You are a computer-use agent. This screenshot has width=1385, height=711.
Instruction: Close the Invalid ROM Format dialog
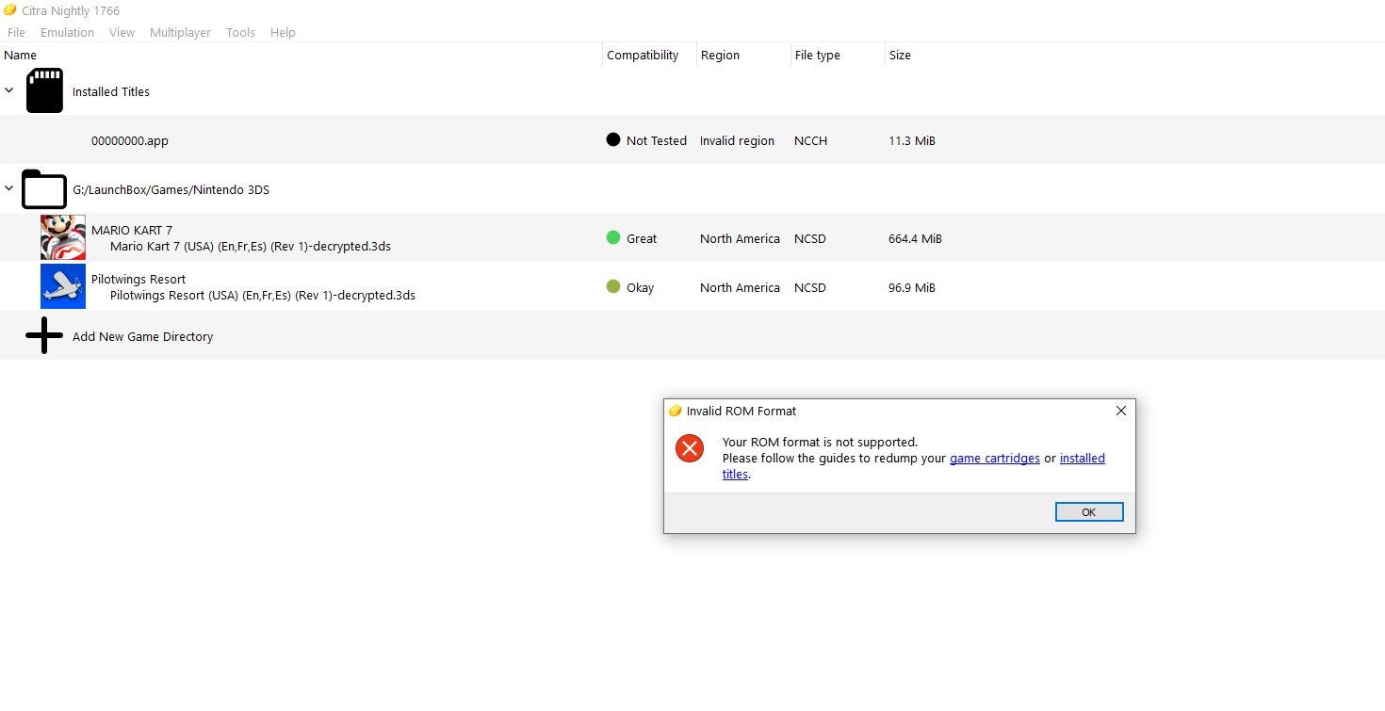tap(1120, 411)
